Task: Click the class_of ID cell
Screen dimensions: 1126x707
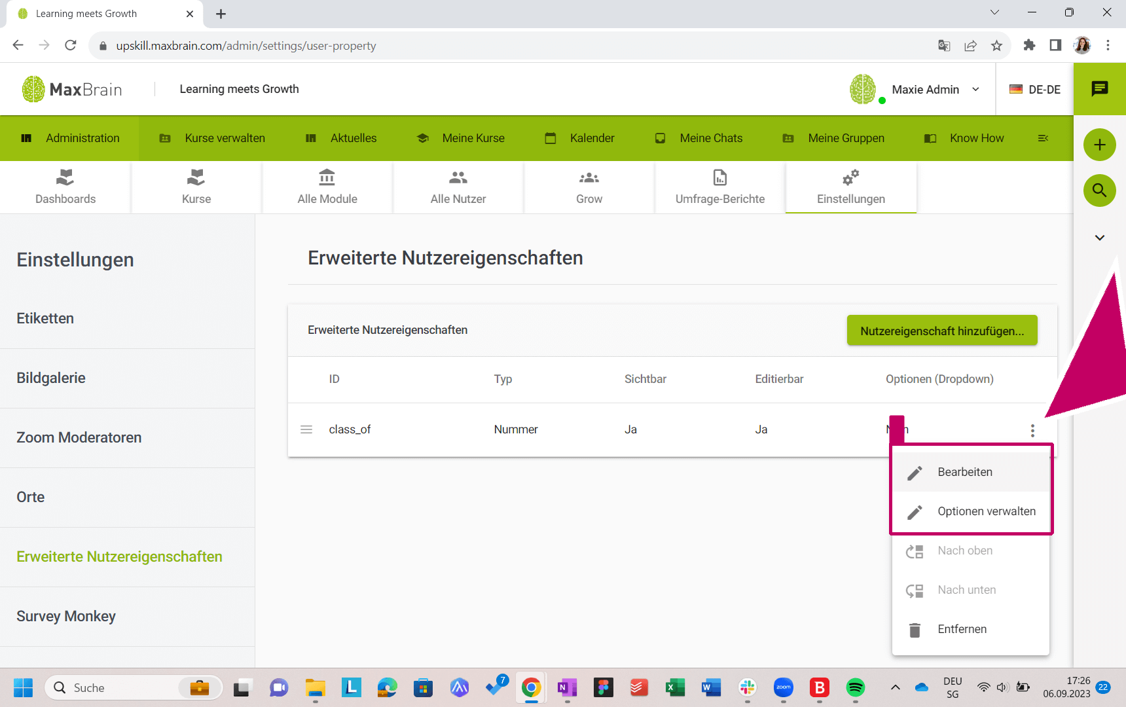Action: pyautogui.click(x=350, y=429)
